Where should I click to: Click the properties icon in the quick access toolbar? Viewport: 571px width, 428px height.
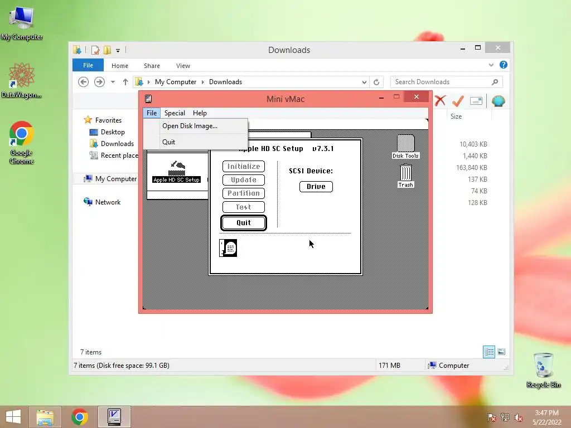tap(95, 50)
